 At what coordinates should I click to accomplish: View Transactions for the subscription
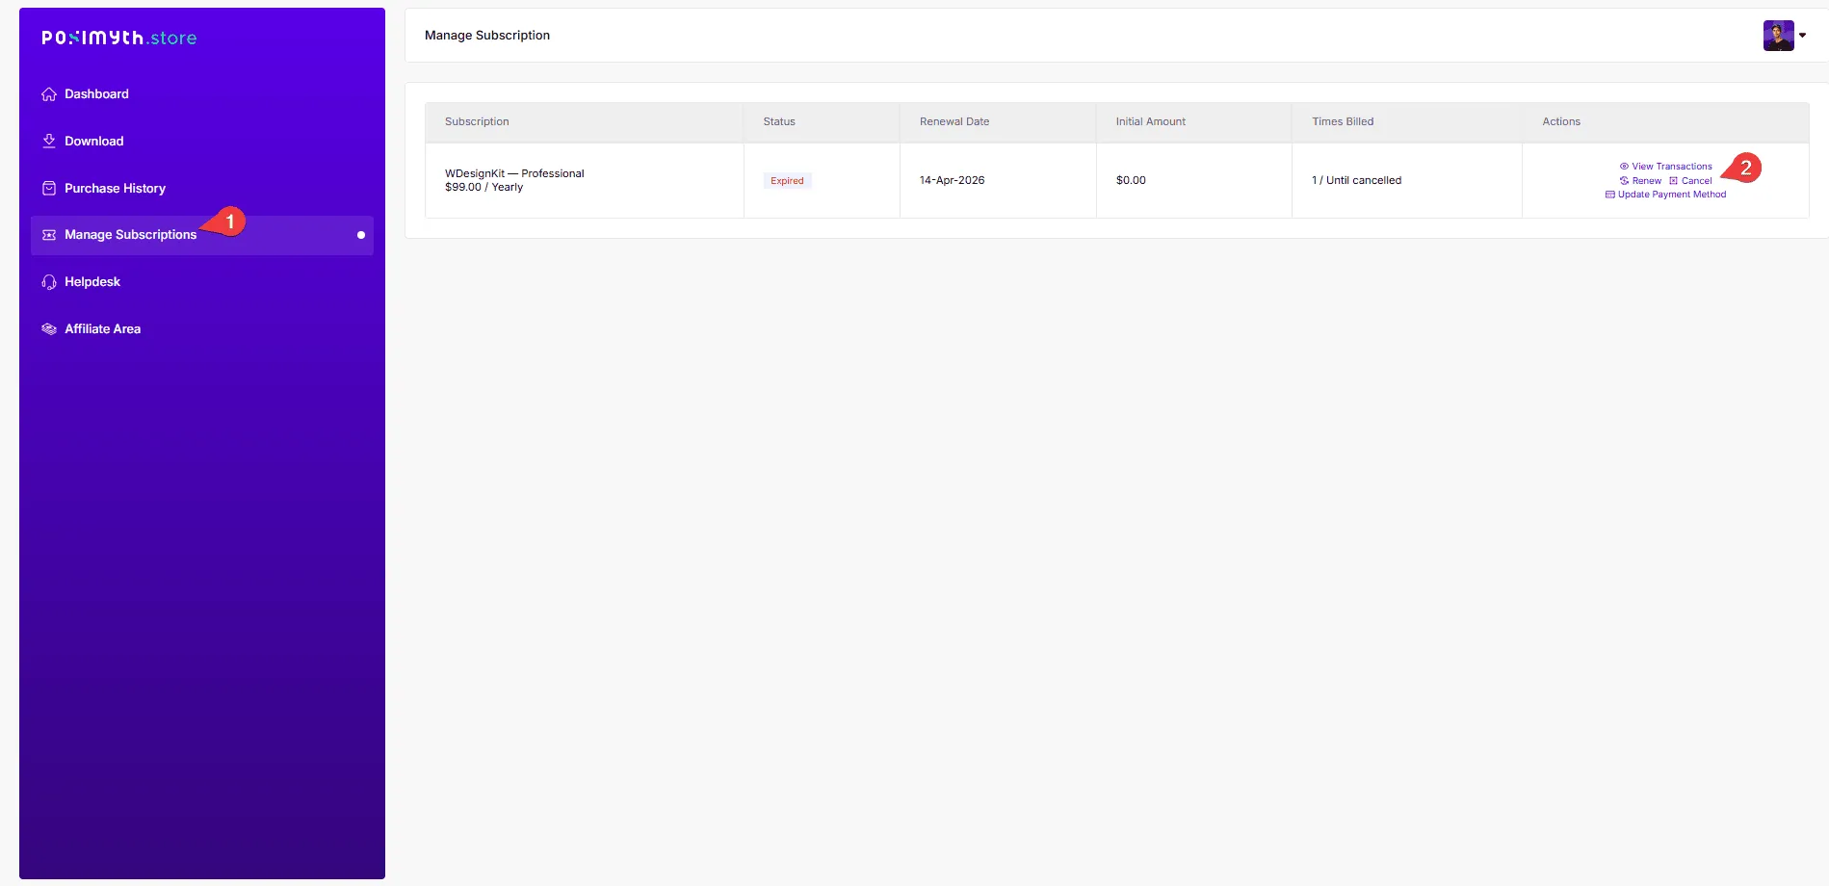[1671, 167]
